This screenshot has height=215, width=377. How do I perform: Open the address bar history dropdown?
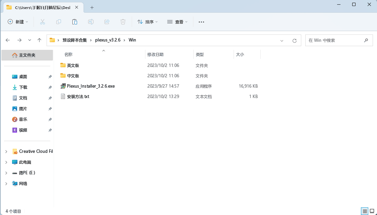[281, 40]
